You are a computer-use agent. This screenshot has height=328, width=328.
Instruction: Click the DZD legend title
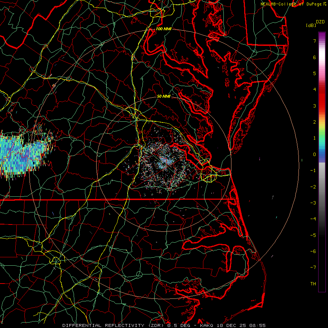320,22
